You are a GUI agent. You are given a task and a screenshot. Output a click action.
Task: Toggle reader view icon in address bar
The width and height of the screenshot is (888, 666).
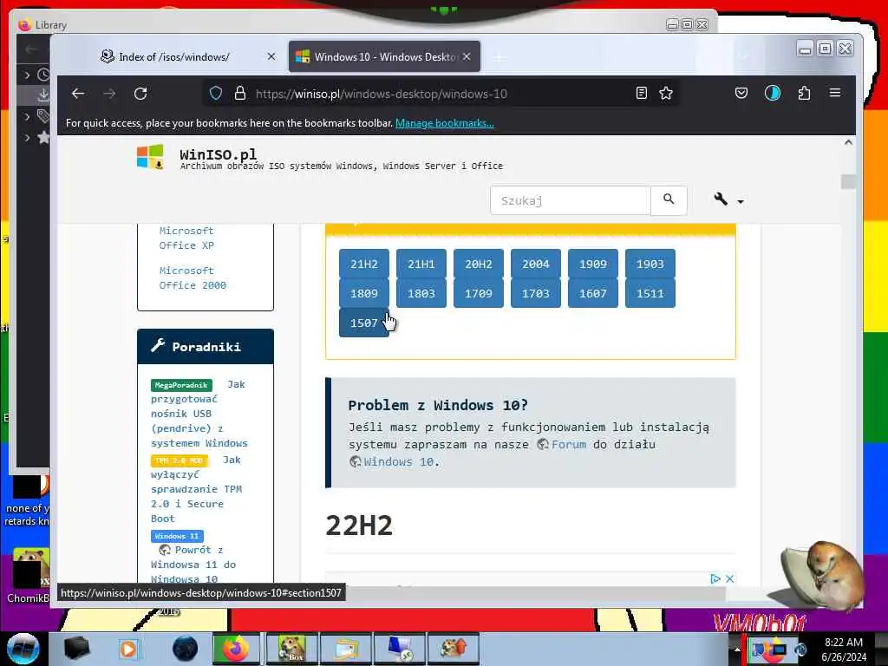[x=641, y=94]
